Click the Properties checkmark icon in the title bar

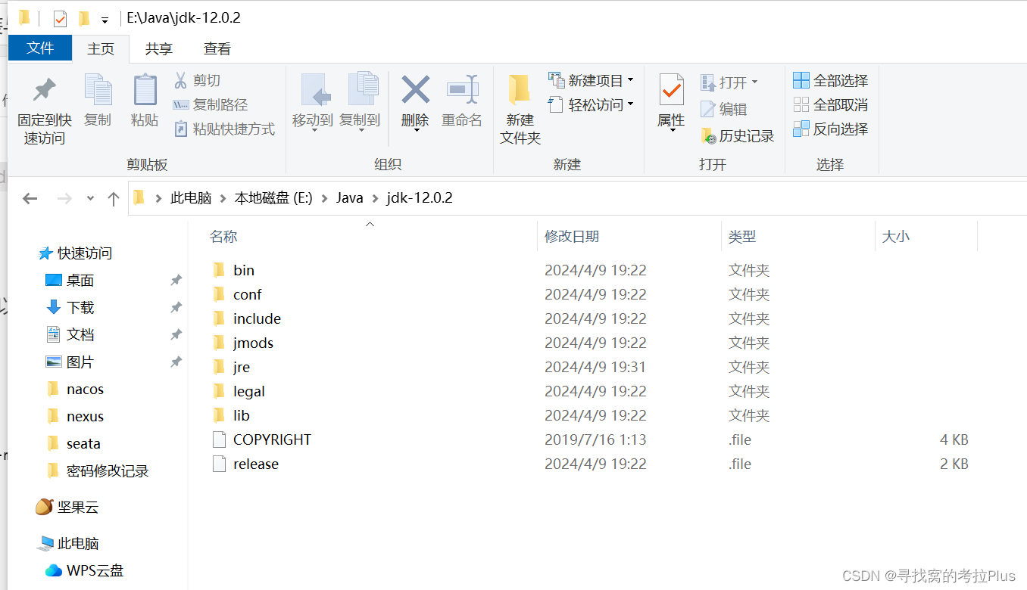tap(60, 19)
